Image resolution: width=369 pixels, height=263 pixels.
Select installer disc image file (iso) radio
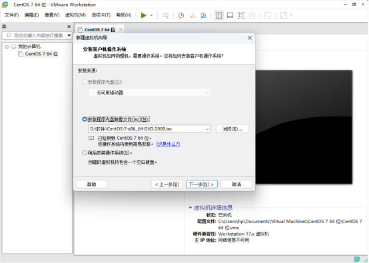tap(84, 119)
